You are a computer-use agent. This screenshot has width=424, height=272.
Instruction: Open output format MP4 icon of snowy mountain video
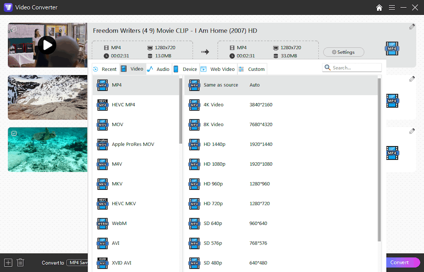392,101
